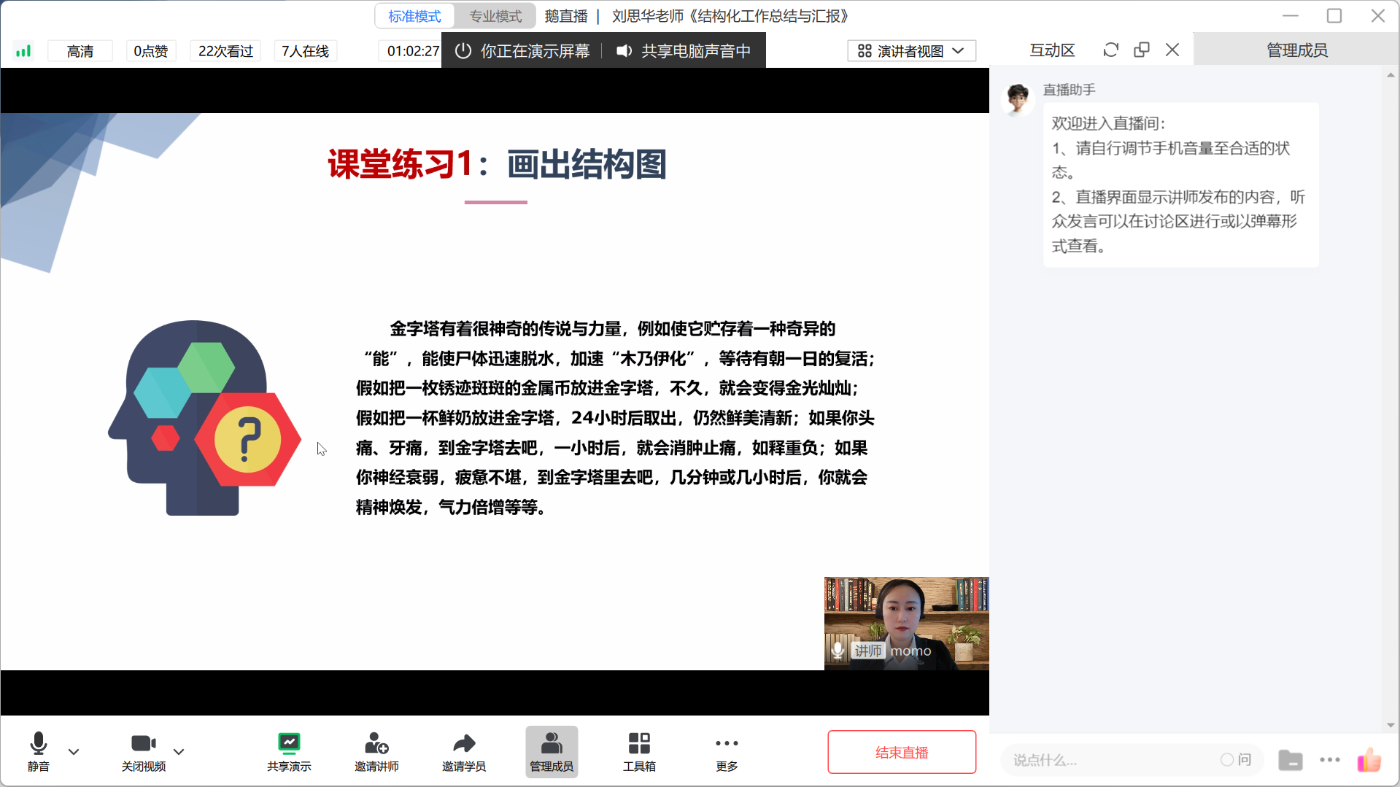
Task: Turn off camera with 关闭视频
Action: coord(143,751)
